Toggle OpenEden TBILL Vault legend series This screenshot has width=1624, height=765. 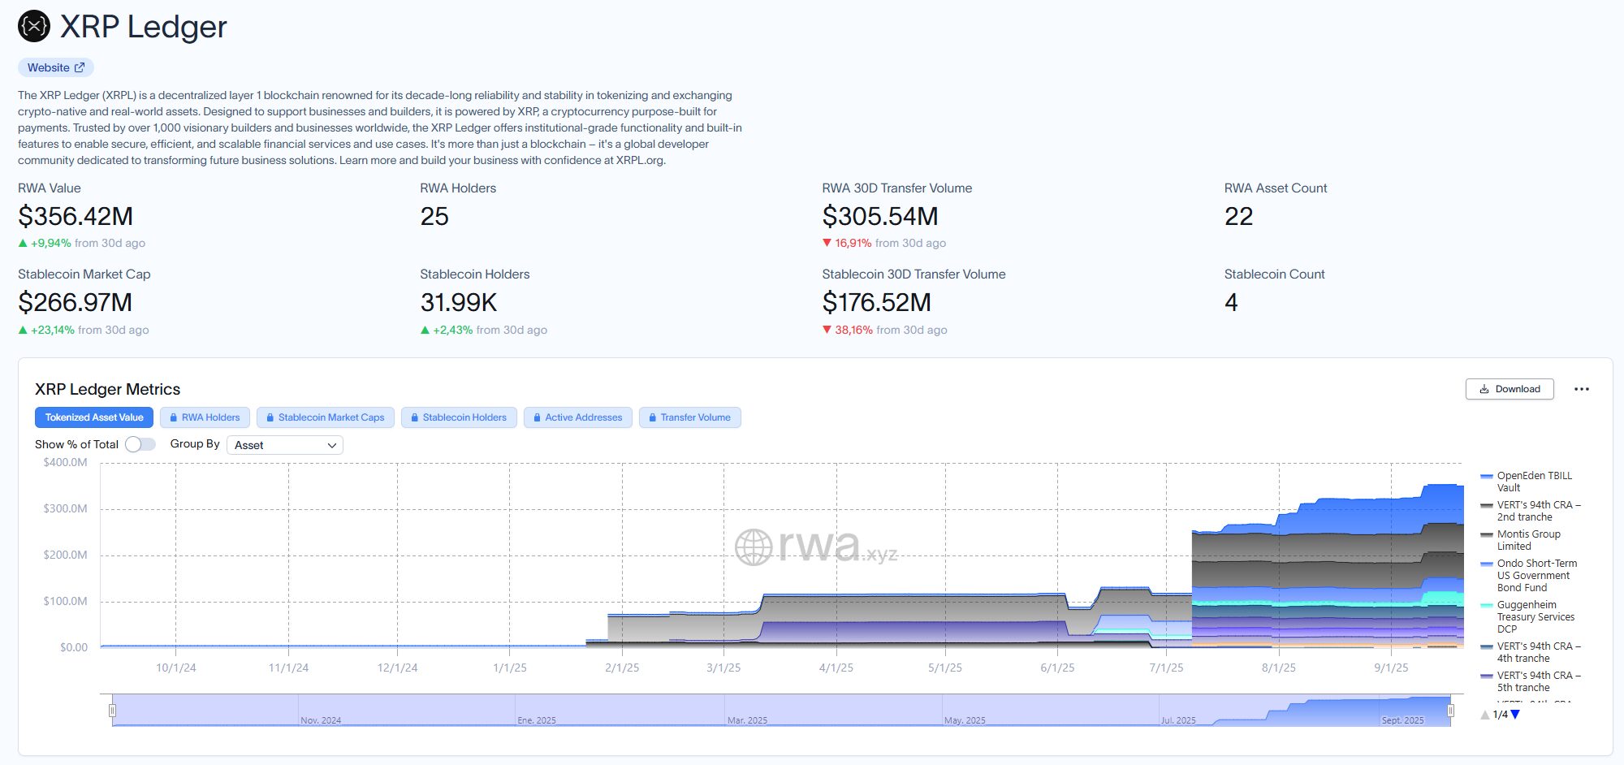(x=1527, y=482)
